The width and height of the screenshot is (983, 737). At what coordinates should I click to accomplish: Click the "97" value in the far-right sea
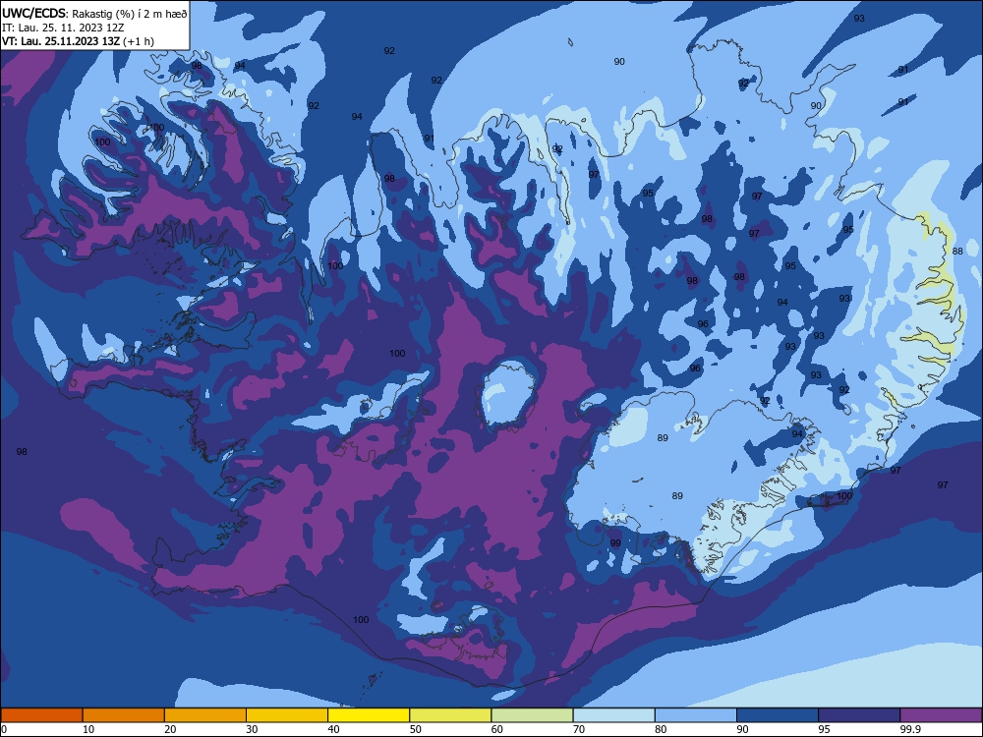943,484
